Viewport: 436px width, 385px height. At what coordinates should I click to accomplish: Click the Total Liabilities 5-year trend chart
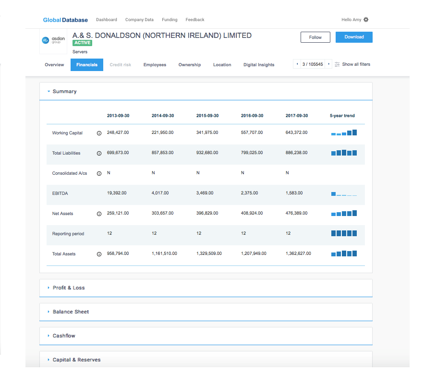tap(344, 153)
